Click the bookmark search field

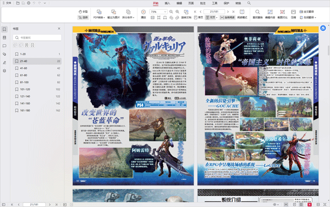pos(37,37)
